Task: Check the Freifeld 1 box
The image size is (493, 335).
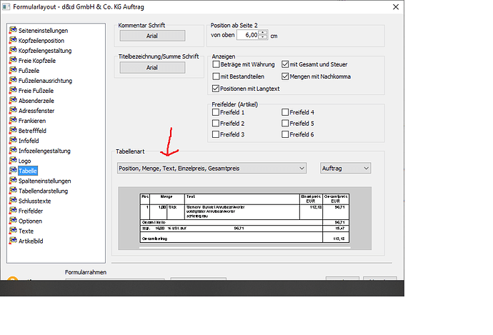Action: (216, 112)
